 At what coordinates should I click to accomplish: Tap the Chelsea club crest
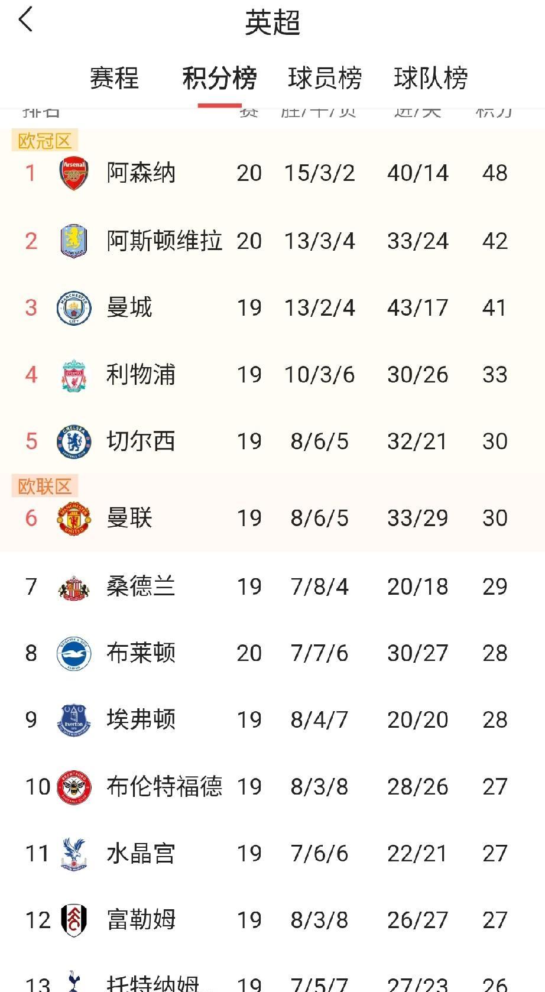74,442
